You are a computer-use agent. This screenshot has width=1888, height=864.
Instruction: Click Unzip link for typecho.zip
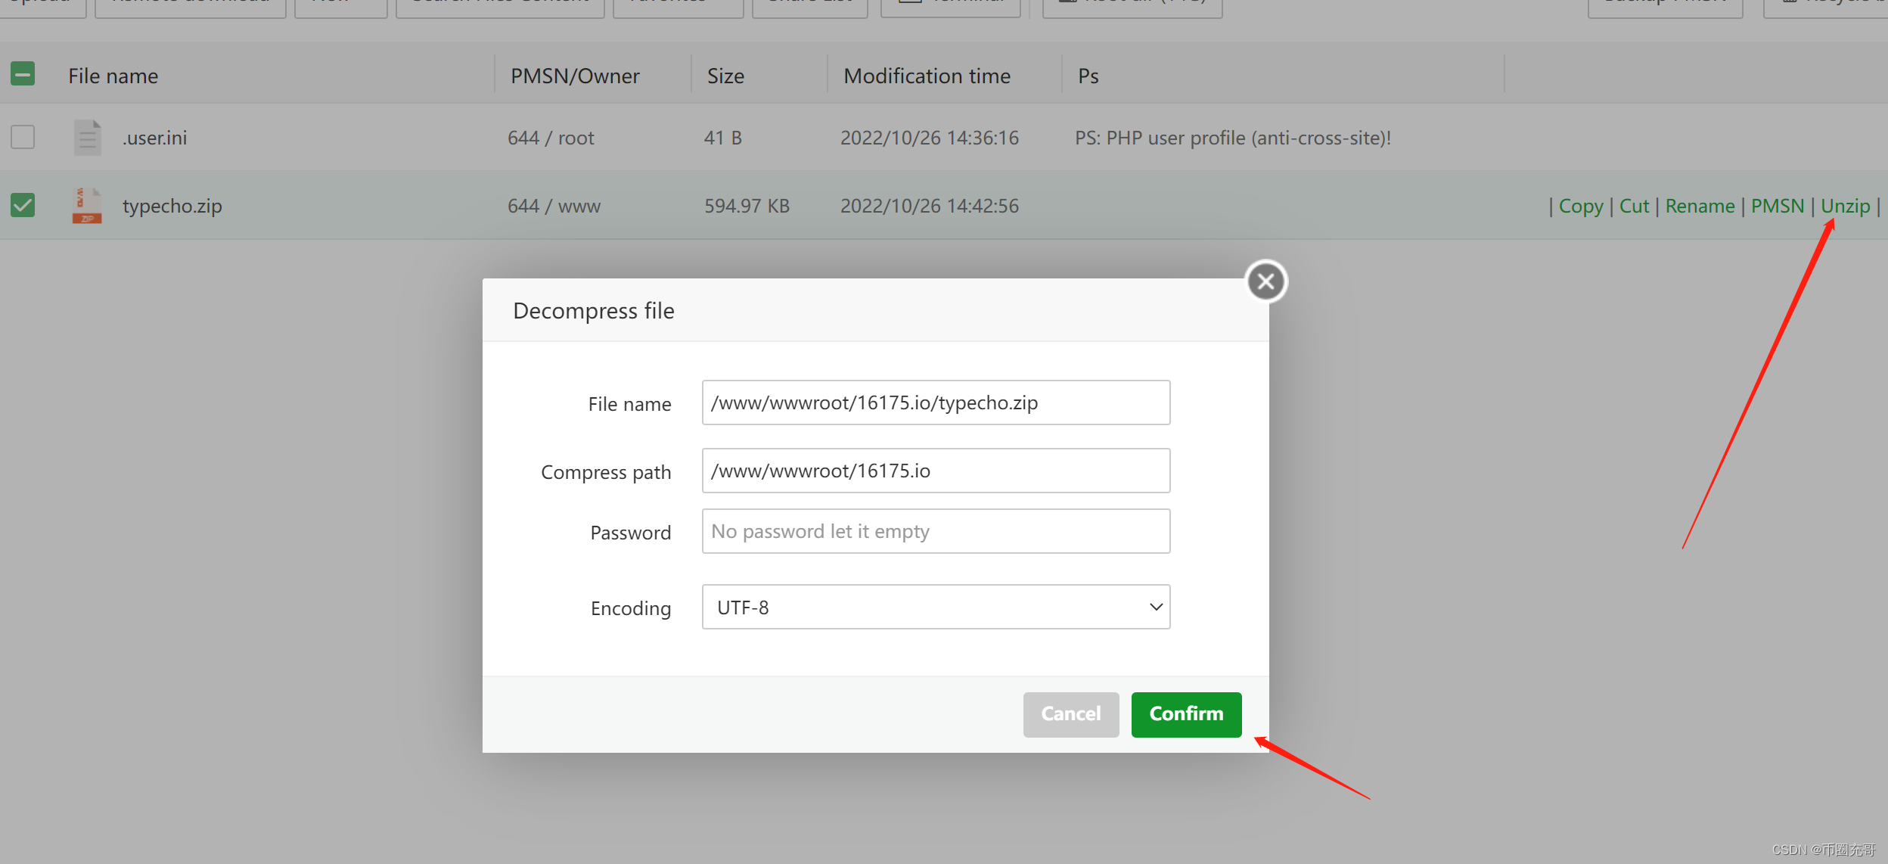point(1845,206)
